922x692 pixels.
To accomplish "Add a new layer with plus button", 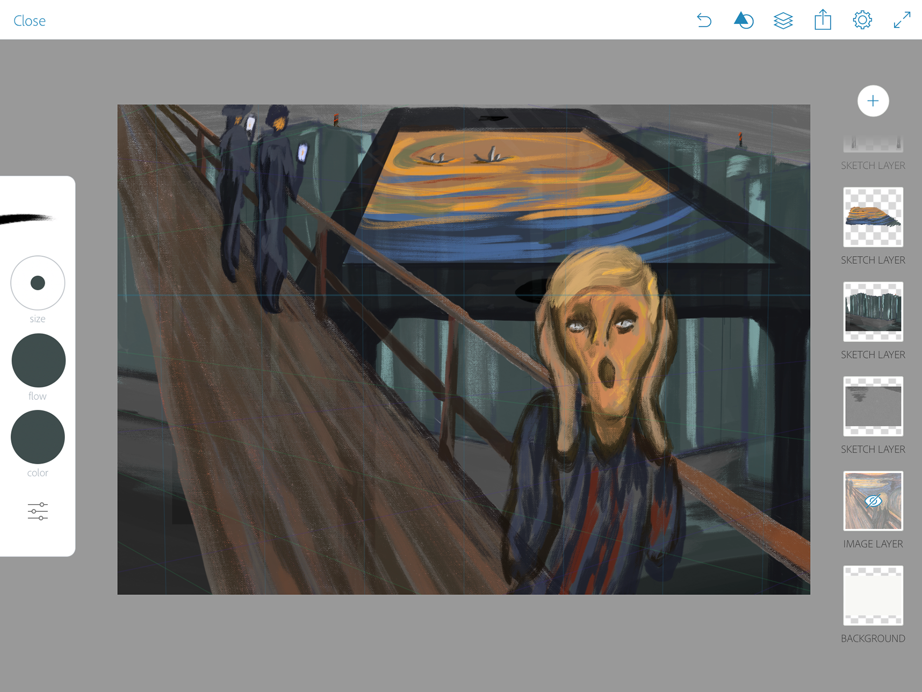I will 873,101.
